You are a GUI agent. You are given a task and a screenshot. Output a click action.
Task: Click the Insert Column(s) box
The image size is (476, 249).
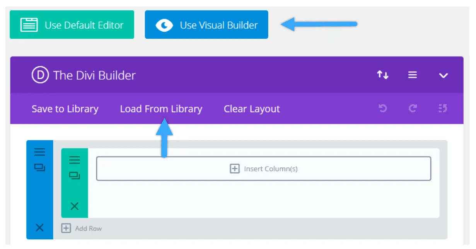tap(264, 169)
